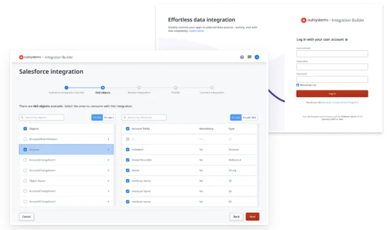Click the Username input field
387x230 pixels.
point(332,67)
